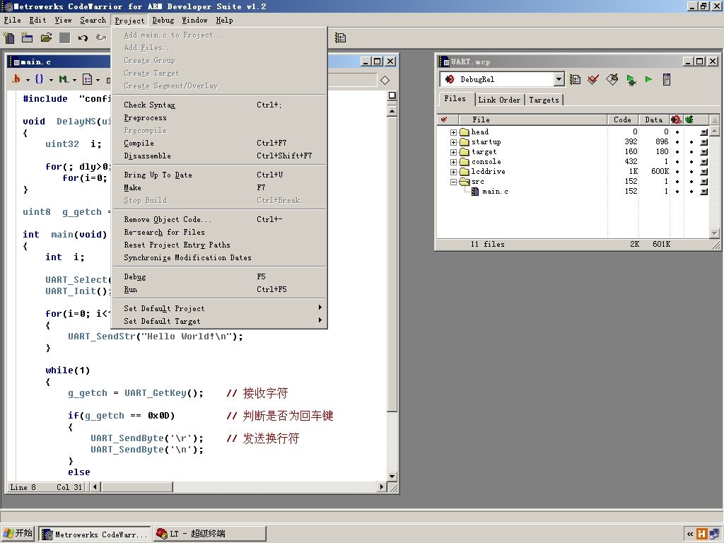This screenshot has height=543, width=724.
Task: Open Target Settings icon in UART.mcp window
Action: 575,79
